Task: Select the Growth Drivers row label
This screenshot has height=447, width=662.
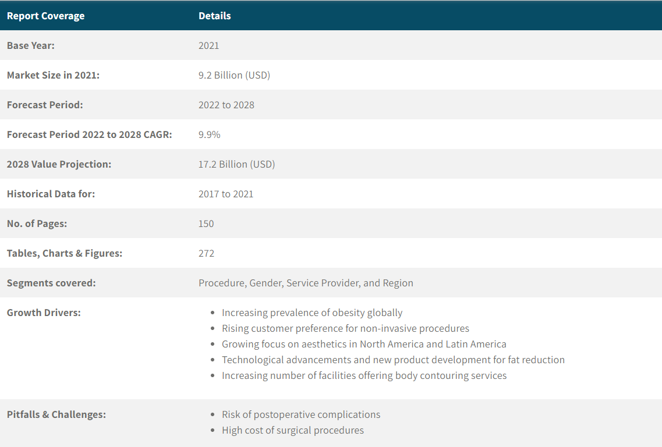Action: [x=44, y=313]
